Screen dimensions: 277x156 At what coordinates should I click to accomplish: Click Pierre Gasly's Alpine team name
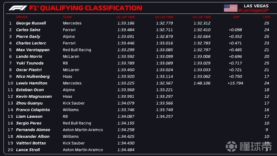point(69,37)
